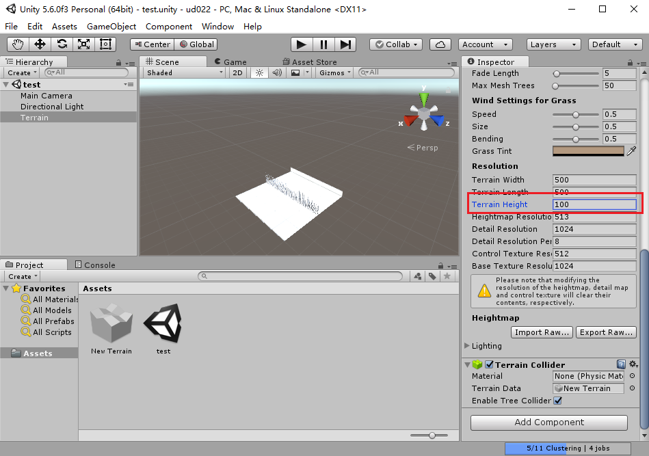Toggle the Inspector lock icon
This screenshot has height=456, width=649.
pos(630,62)
